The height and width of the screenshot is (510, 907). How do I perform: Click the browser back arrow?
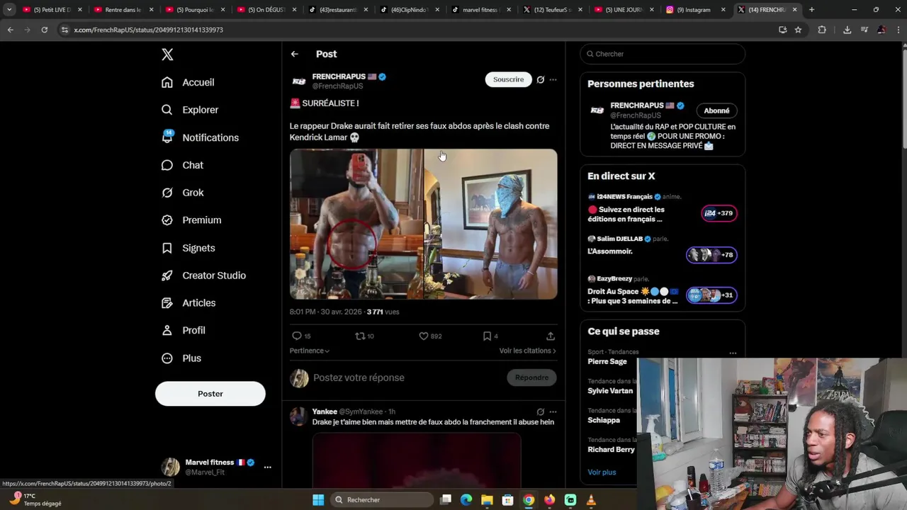[10, 30]
